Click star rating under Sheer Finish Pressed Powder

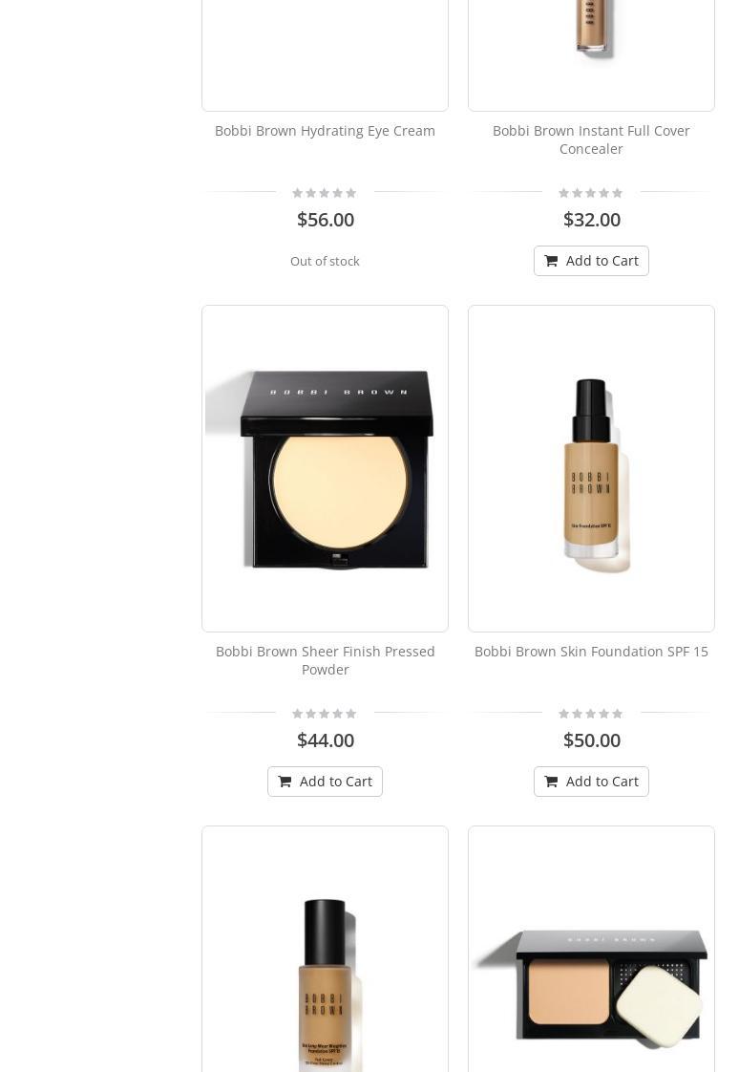[x=325, y=714]
